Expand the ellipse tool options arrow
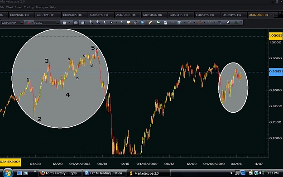 215,23
